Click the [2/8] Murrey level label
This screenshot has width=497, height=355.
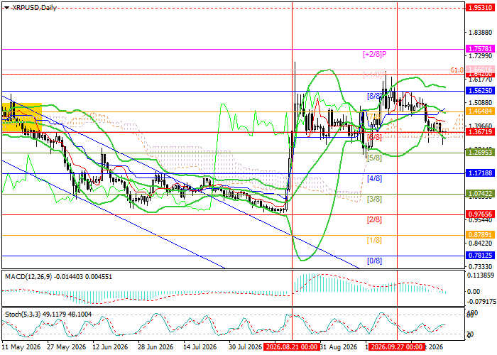click(374, 219)
